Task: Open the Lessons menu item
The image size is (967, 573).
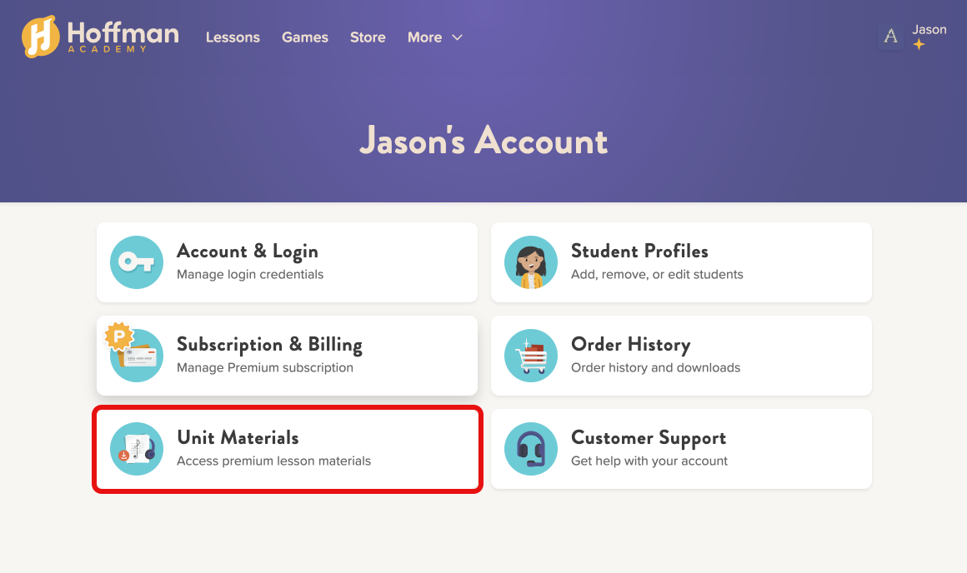Action: click(233, 37)
